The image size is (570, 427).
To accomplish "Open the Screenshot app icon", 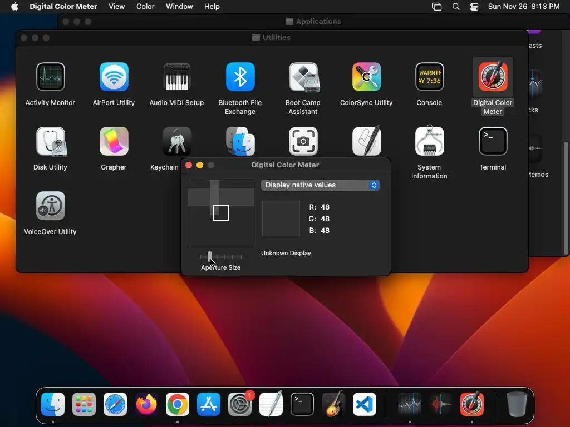I will tap(303, 141).
